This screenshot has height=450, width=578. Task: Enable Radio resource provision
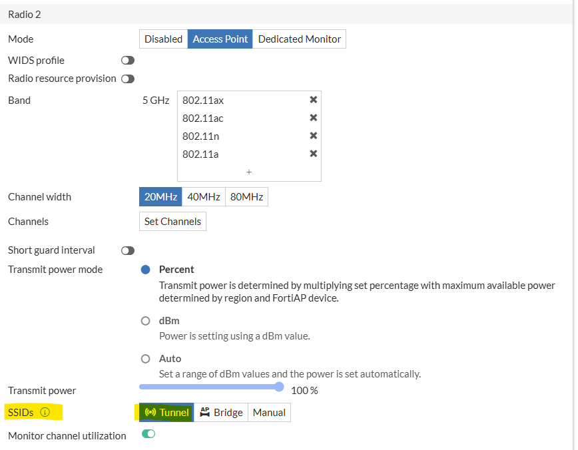128,79
